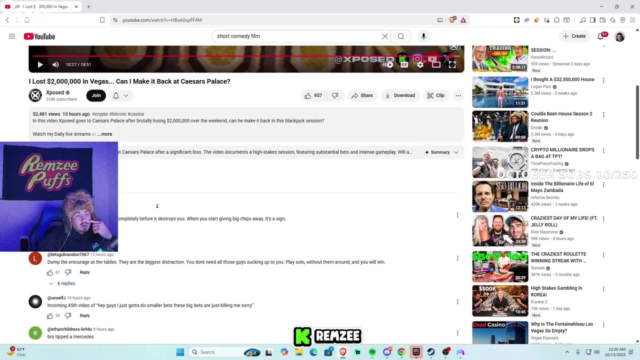The width and height of the screenshot is (640, 360).
Task: Open menu for Coulda Been House Season 2 video
Action: (603, 114)
